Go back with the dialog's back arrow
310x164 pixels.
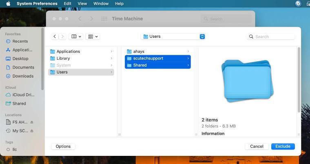(x=55, y=37)
